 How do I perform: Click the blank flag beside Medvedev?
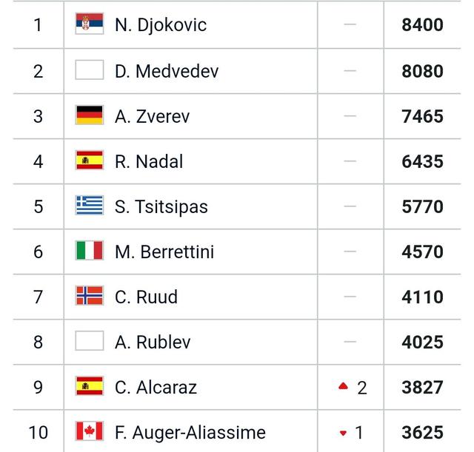pos(90,70)
